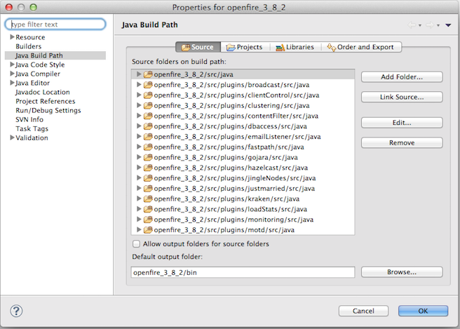Select Java Build Path in the tree
This screenshot has height=329, width=460.
pos(55,55)
